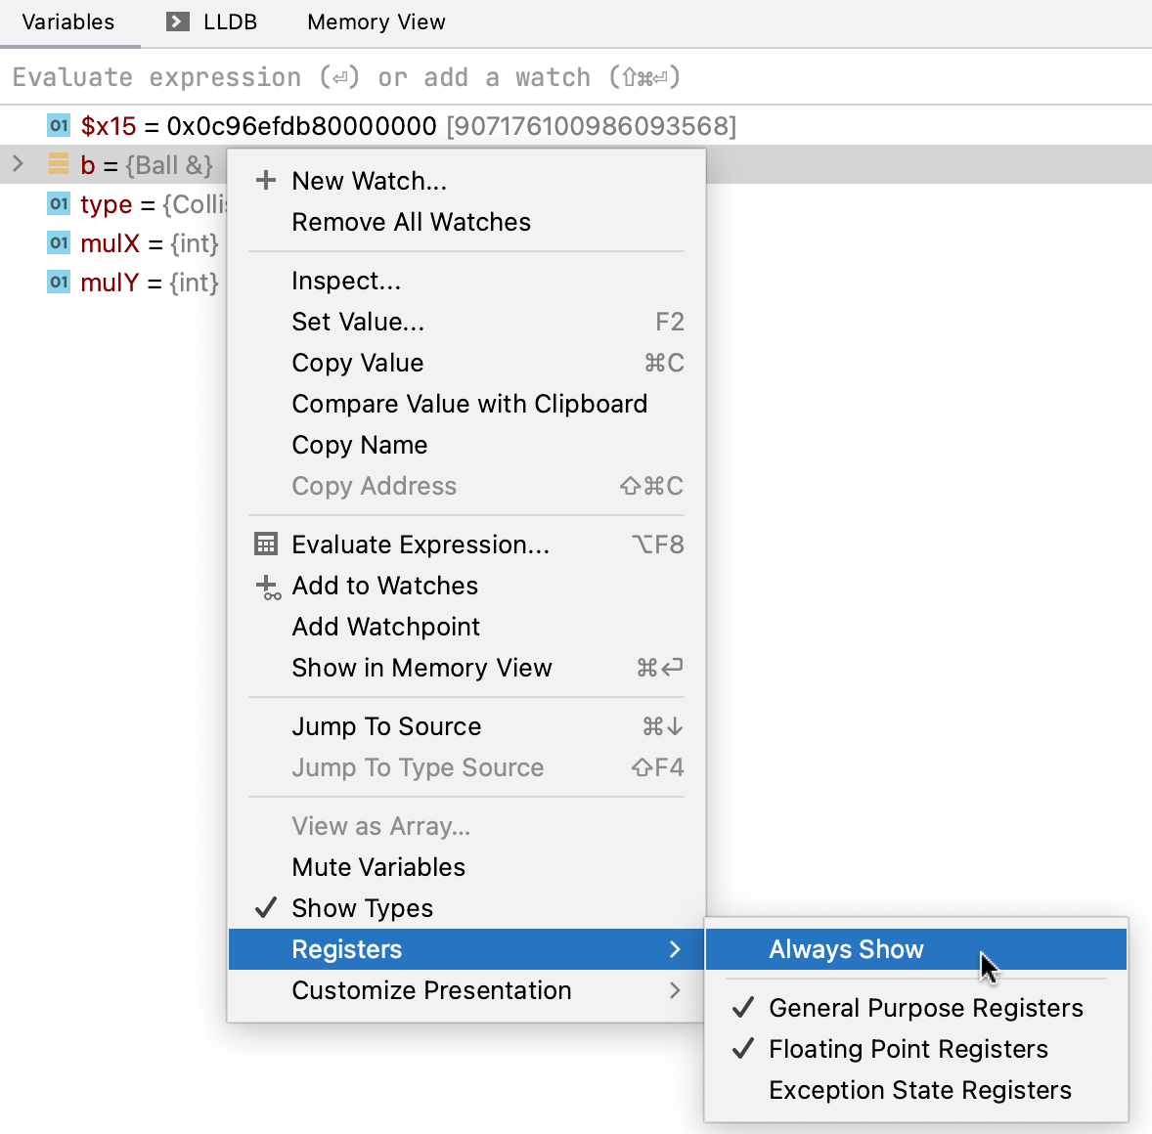Switch to the Memory View tab
1152x1134 pixels.
376,22
